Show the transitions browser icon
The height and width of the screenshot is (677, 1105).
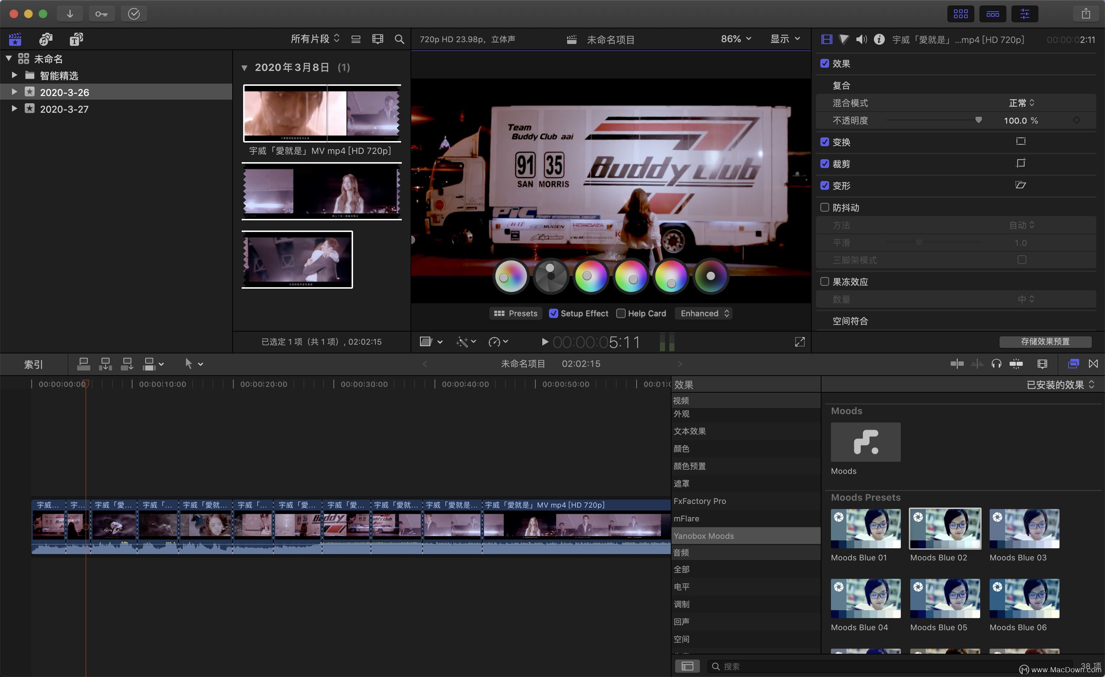[x=1093, y=364]
